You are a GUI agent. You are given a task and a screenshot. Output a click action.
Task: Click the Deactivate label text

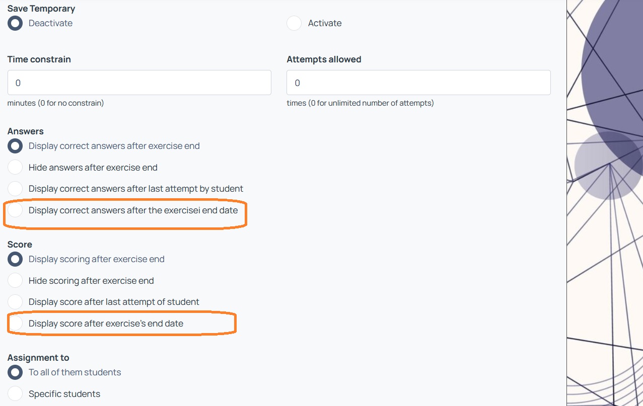click(50, 23)
